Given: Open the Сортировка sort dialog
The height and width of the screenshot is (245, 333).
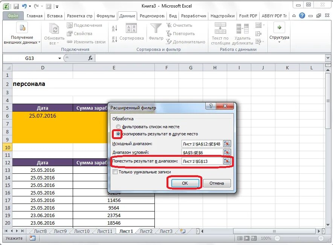Looking at the screenshot, I should 131,31.
